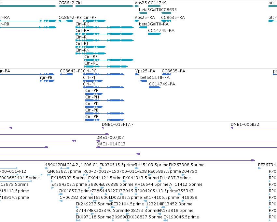This screenshot has width=277, height=222.
Task: Select the Cirl-RH transcript
Action: 104,34
